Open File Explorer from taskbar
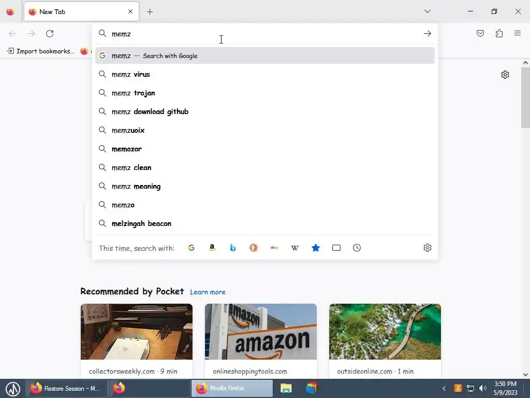The width and height of the screenshot is (530, 398). click(286, 388)
